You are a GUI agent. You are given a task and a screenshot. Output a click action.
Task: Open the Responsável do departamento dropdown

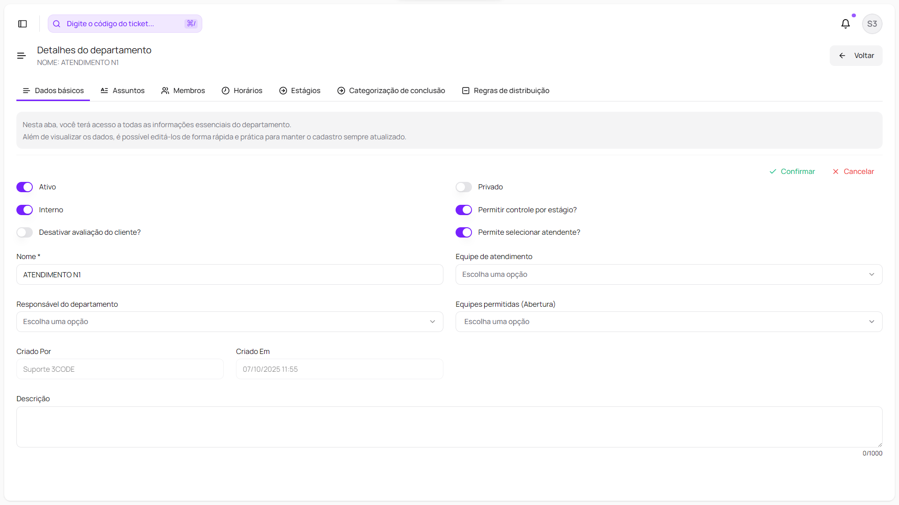click(229, 322)
